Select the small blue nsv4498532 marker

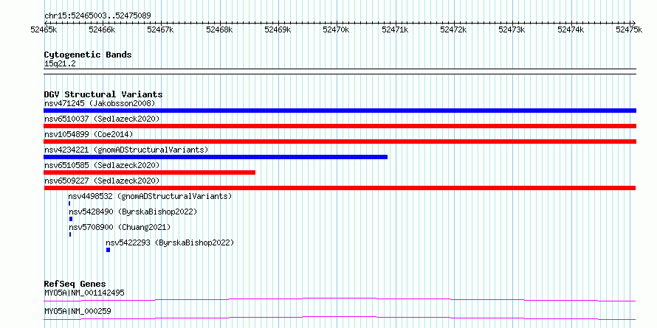tap(69, 203)
